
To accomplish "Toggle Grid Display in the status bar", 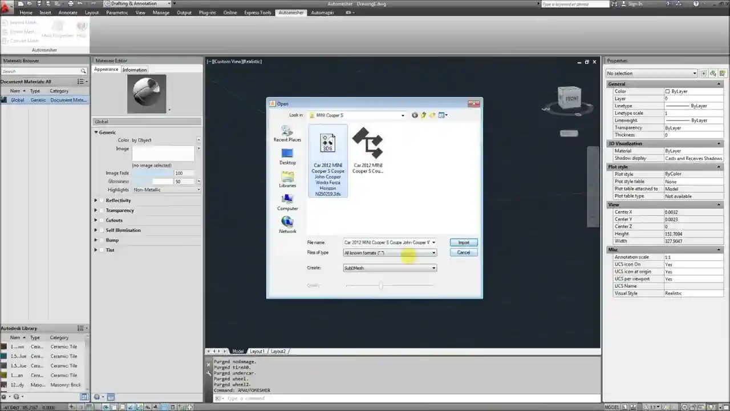I will pos(88,407).
